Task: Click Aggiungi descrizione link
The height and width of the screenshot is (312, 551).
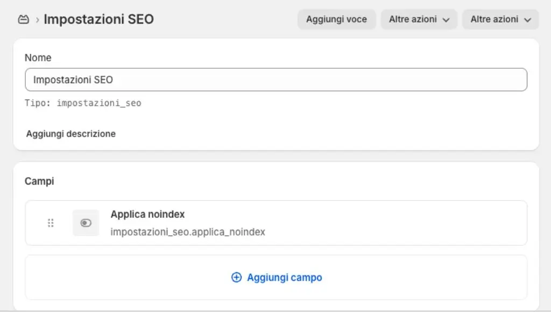Action: coord(70,133)
